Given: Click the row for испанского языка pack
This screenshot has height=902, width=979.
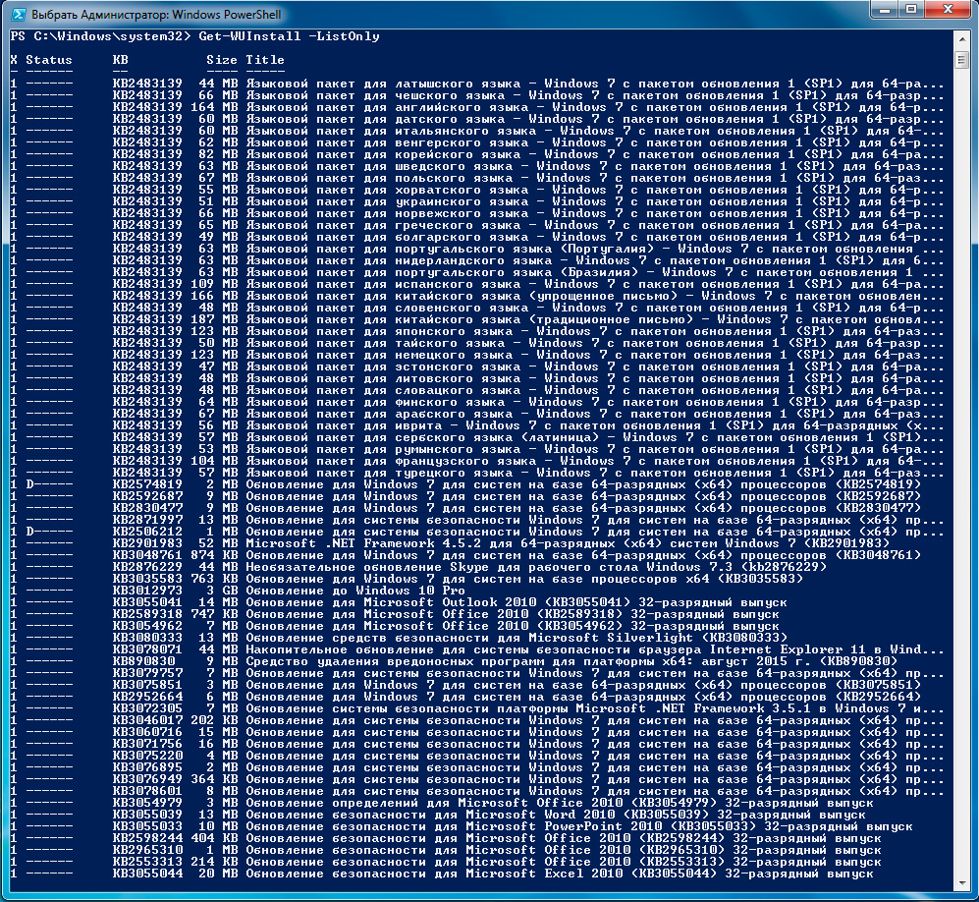Looking at the screenshot, I should [x=476, y=284].
